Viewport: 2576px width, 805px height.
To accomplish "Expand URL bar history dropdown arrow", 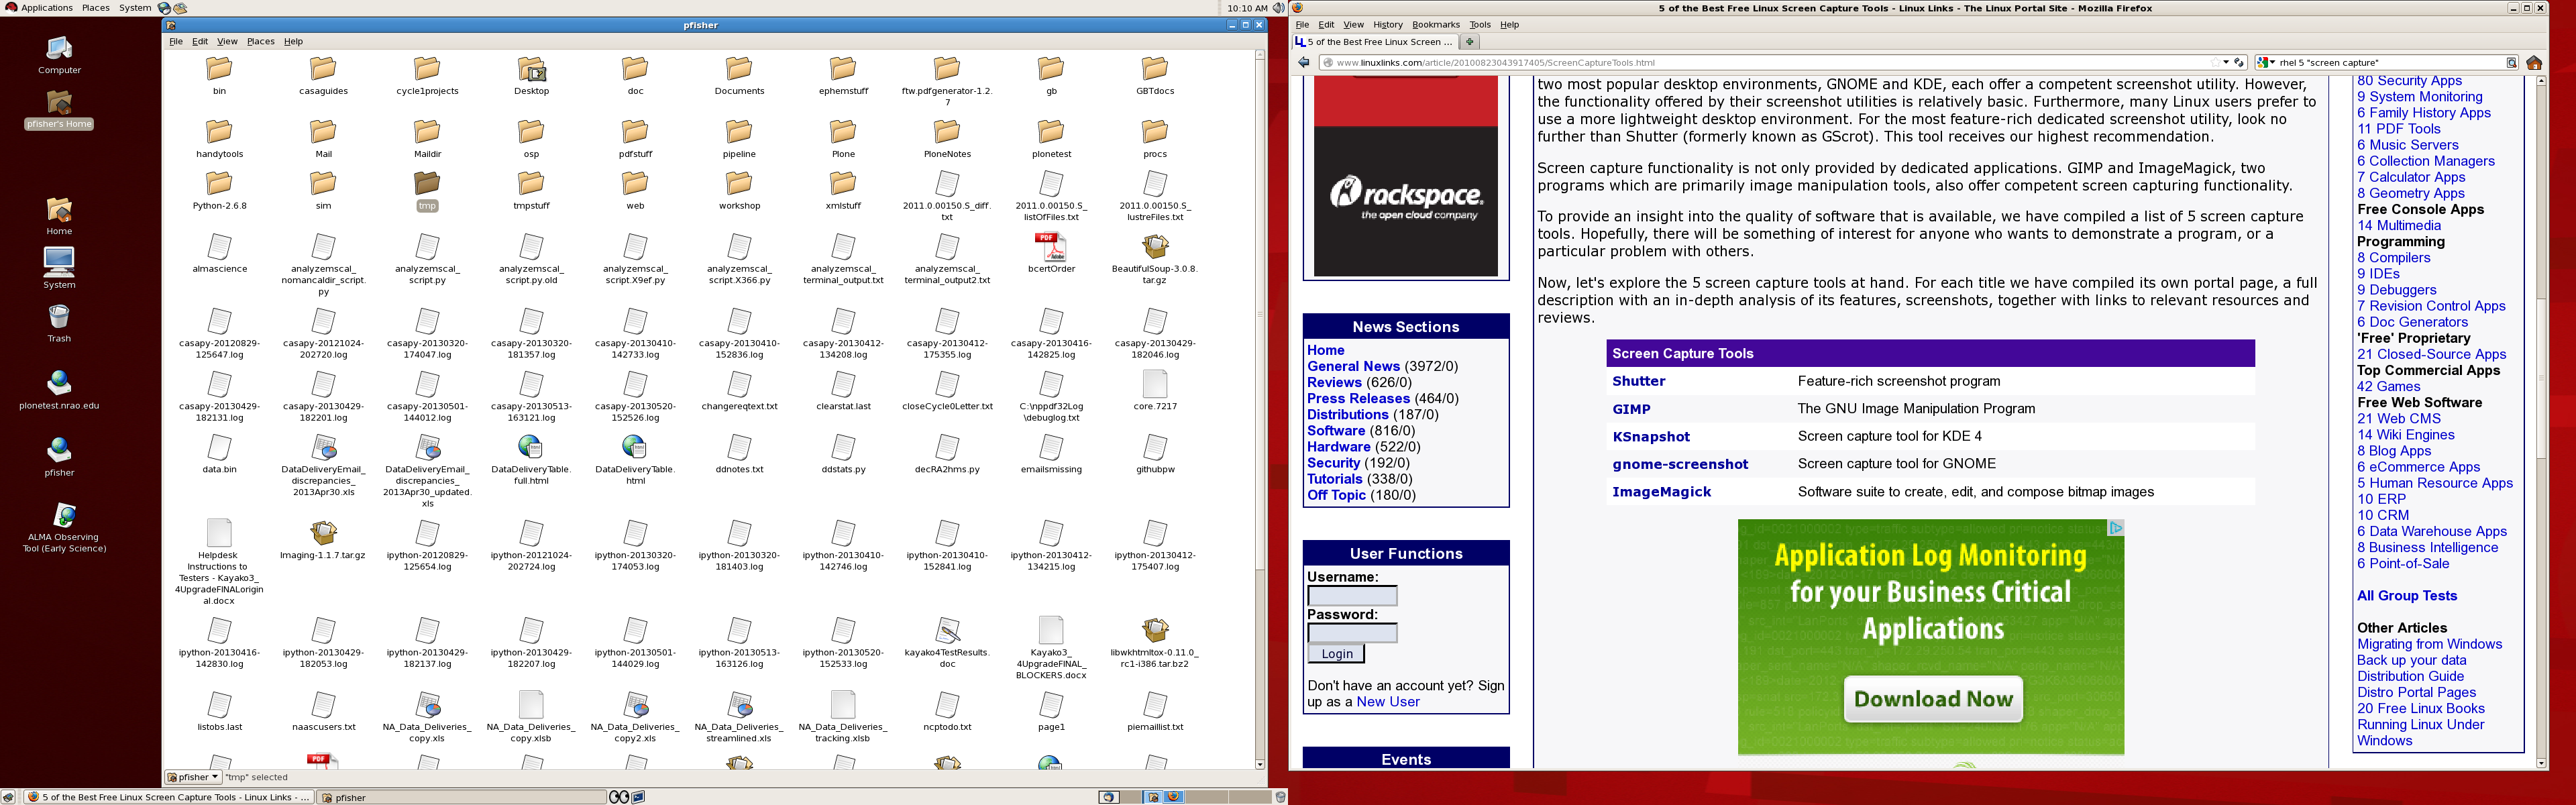I will point(2226,62).
